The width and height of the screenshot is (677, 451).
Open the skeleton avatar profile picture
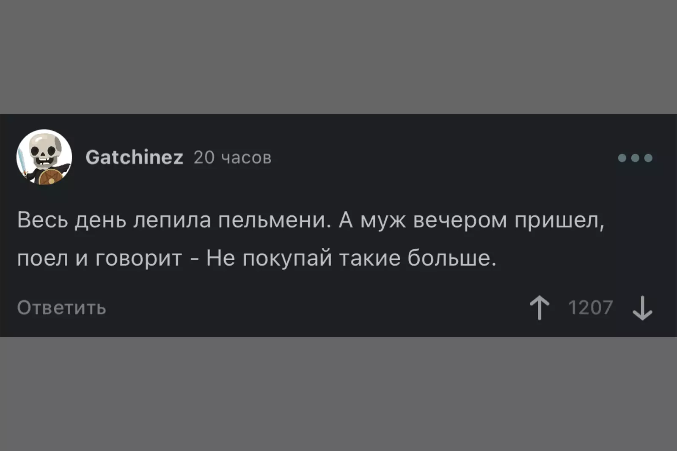pos(44,157)
